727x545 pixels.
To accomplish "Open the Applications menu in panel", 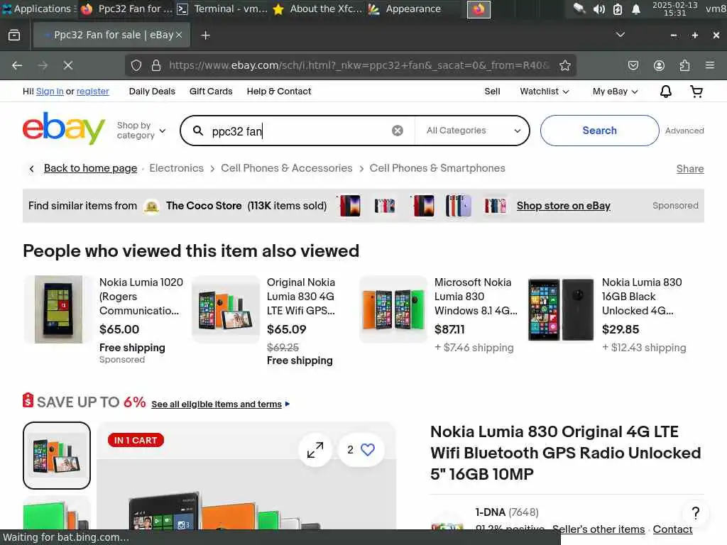I will (38, 9).
